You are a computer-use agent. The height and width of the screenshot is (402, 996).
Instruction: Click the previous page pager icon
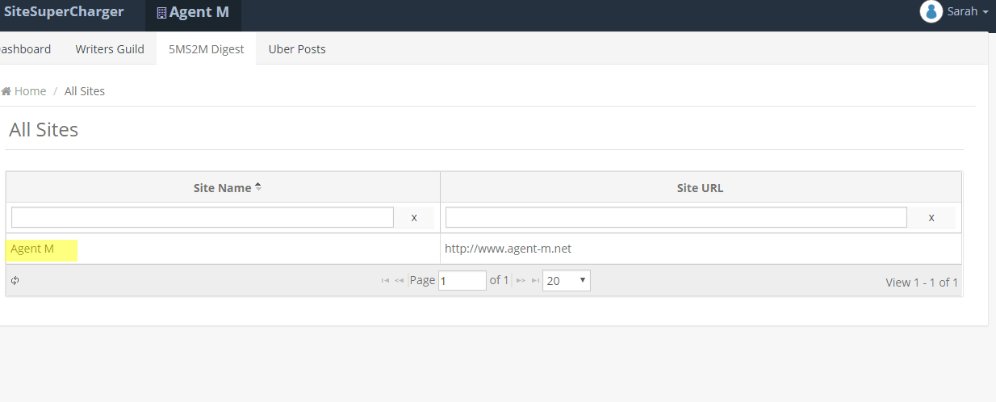point(399,281)
